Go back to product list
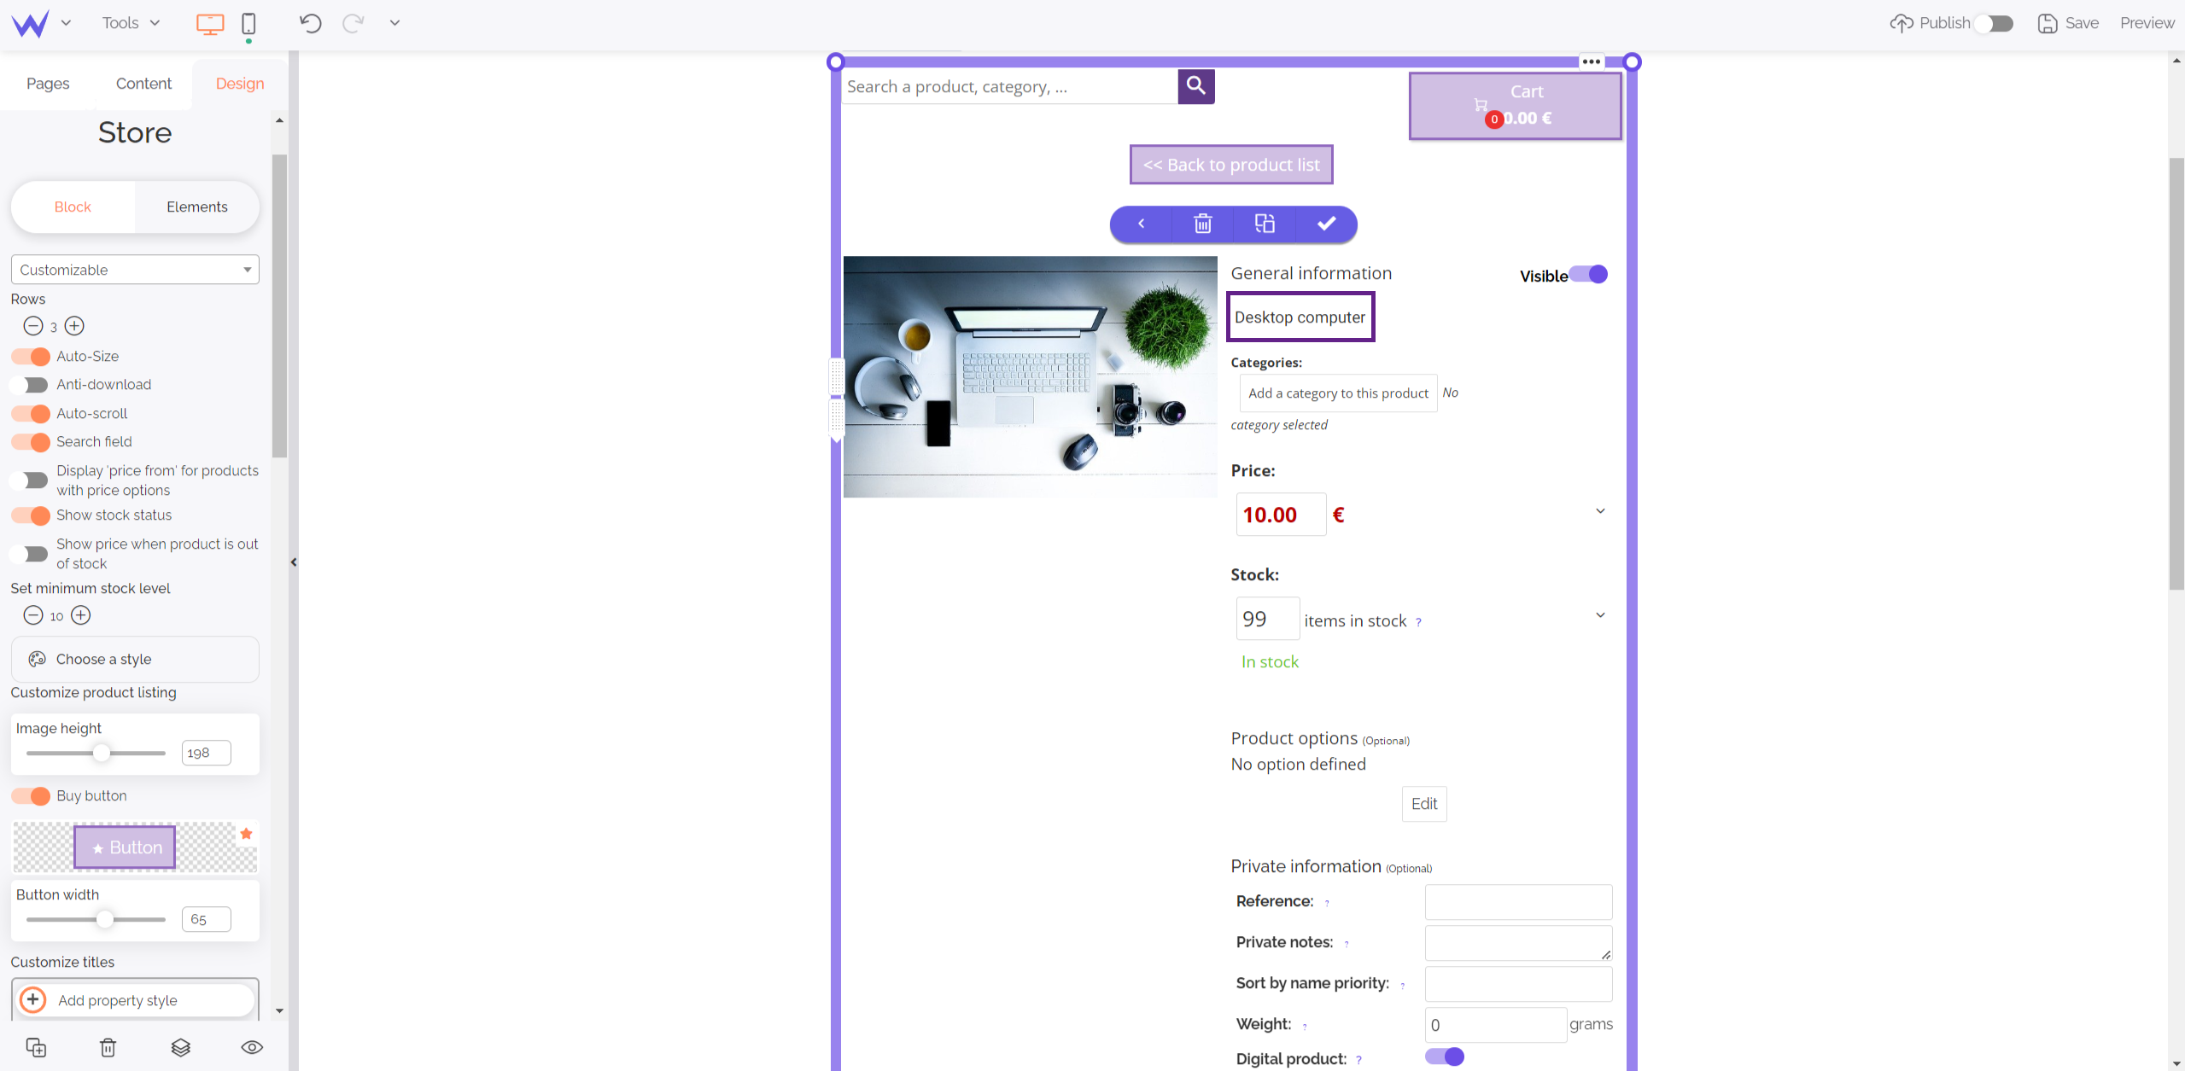Viewport: 2185px width, 1071px height. [1231, 165]
